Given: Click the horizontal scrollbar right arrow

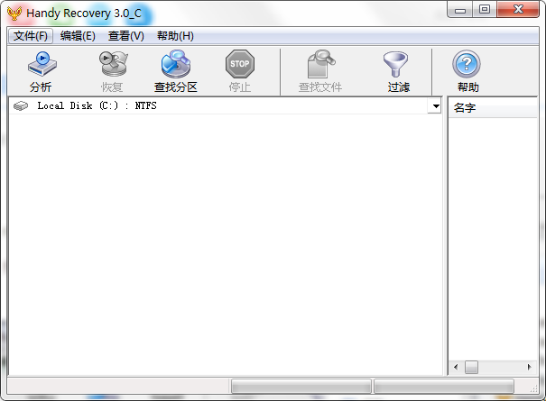Looking at the screenshot, I should (x=529, y=367).
